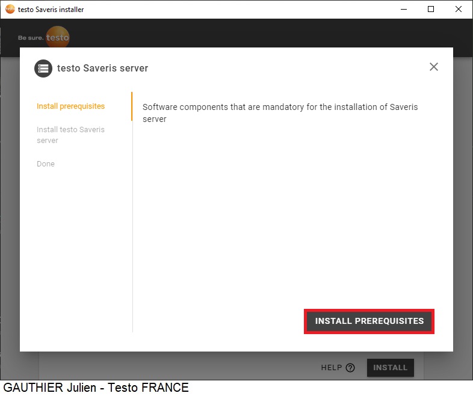The width and height of the screenshot is (473, 399).
Task: Click the server icon beside the dialog title
Action: [43, 69]
